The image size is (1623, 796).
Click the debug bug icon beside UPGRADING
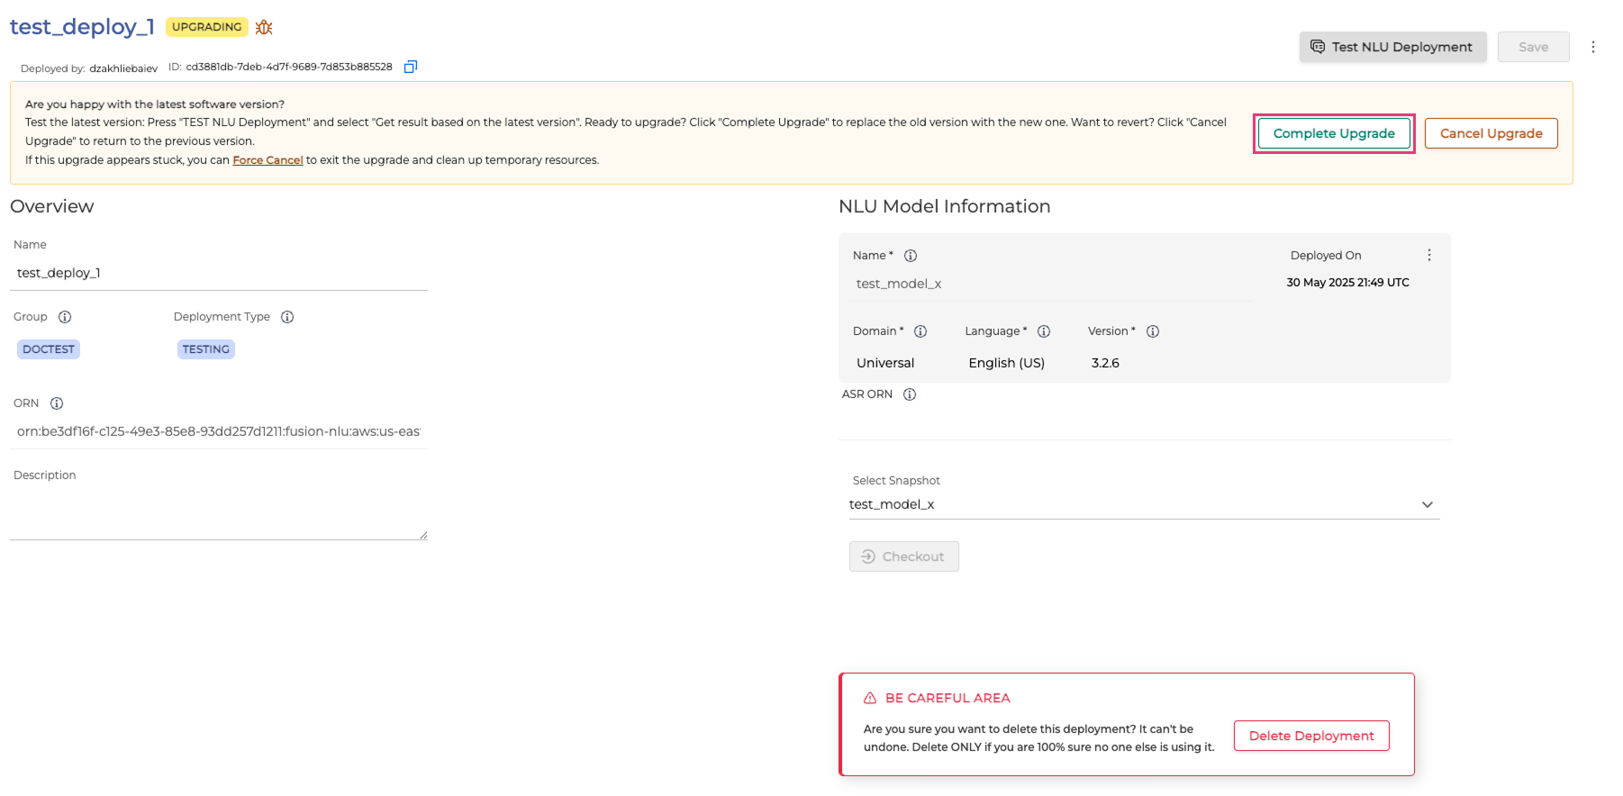(264, 27)
